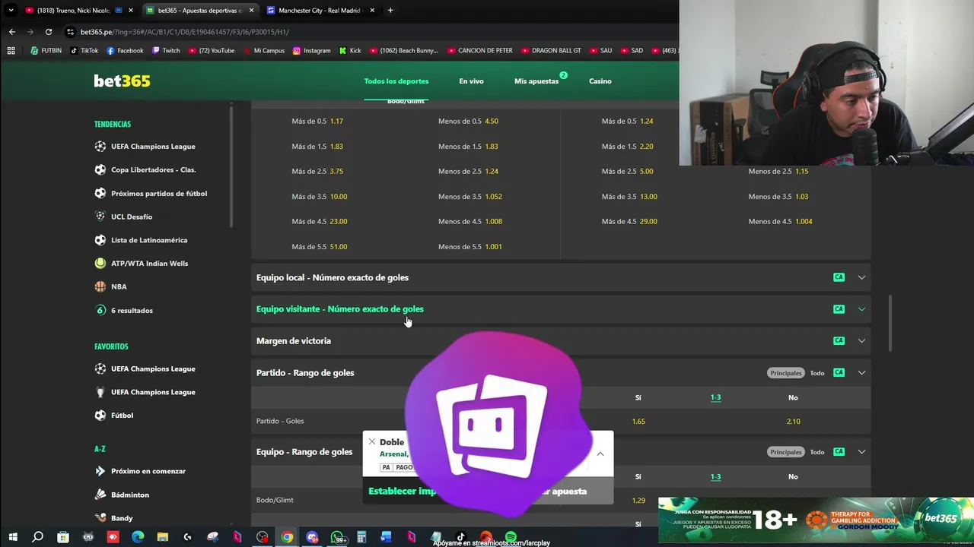The image size is (974, 547).
Task: Collapse the Partido - Rango de goles market
Action: click(x=861, y=373)
